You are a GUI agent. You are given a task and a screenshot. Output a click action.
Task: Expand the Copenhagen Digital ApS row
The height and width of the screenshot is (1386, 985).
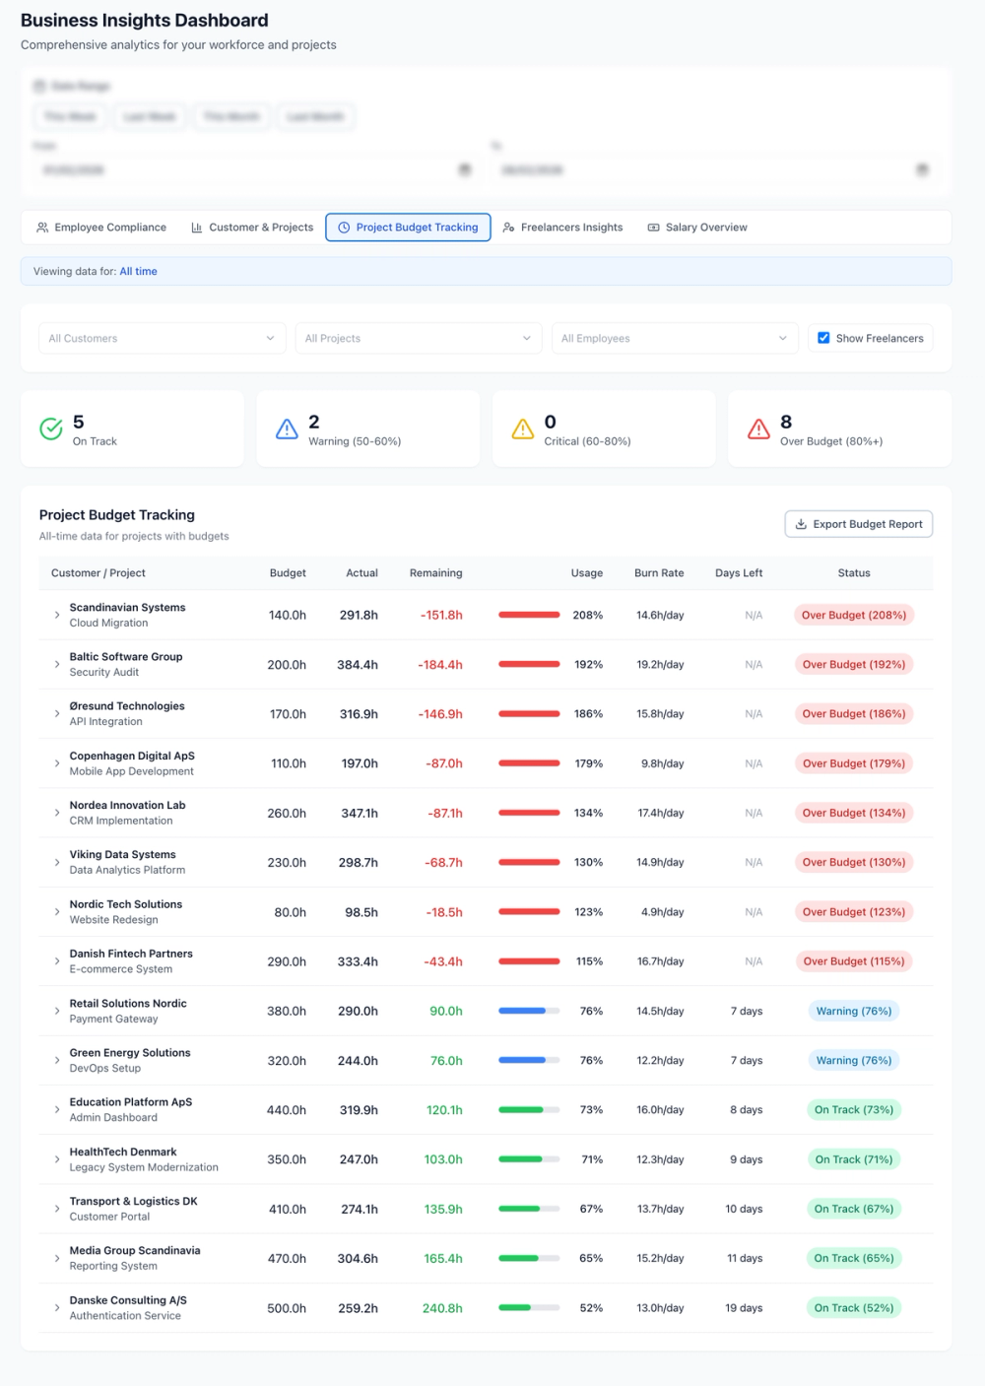(57, 763)
